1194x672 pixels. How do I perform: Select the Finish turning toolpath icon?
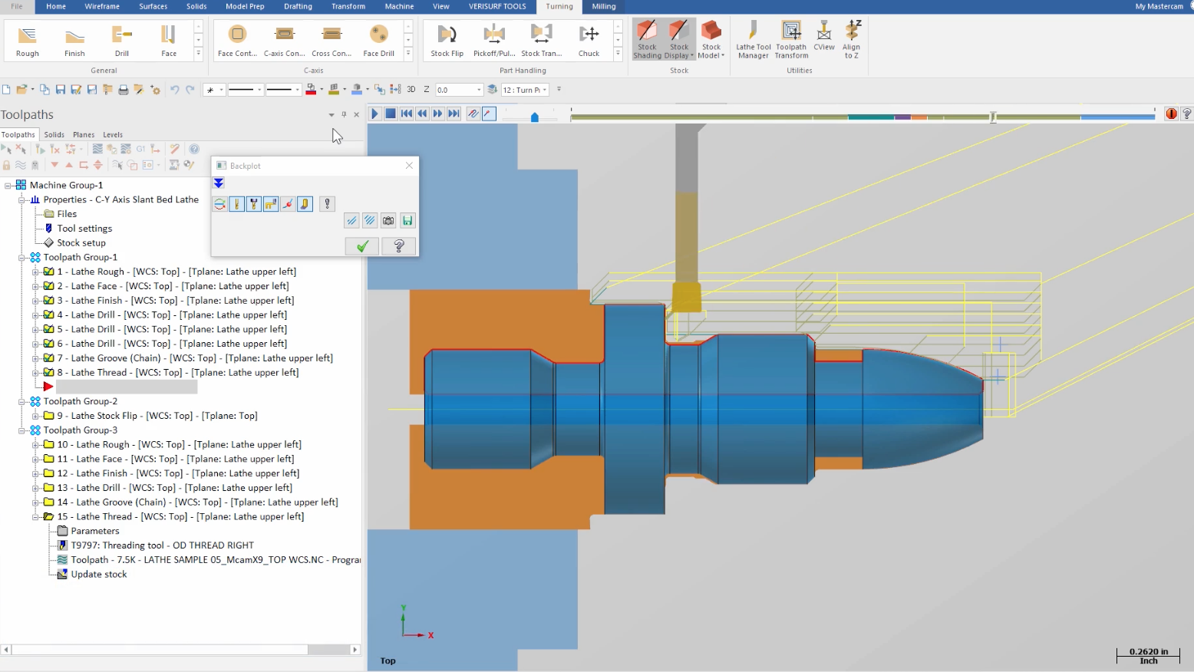pos(74,41)
